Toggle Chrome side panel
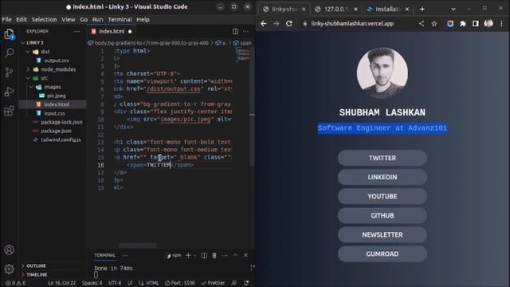510x287 pixels. pyautogui.click(x=476, y=23)
